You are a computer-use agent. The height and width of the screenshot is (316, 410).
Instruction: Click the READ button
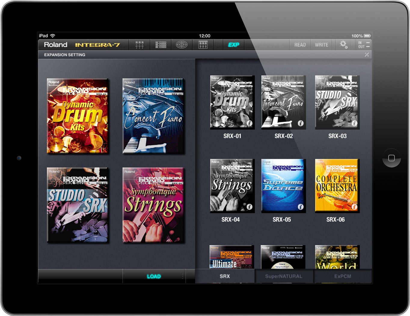pos(300,45)
